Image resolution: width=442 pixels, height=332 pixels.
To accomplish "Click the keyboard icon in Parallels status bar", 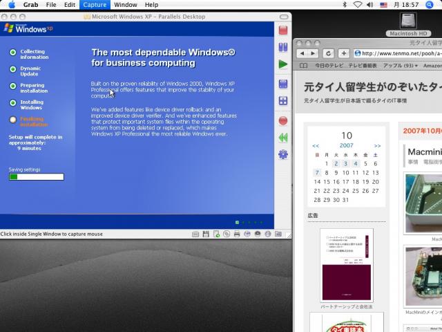I will 195,234.
